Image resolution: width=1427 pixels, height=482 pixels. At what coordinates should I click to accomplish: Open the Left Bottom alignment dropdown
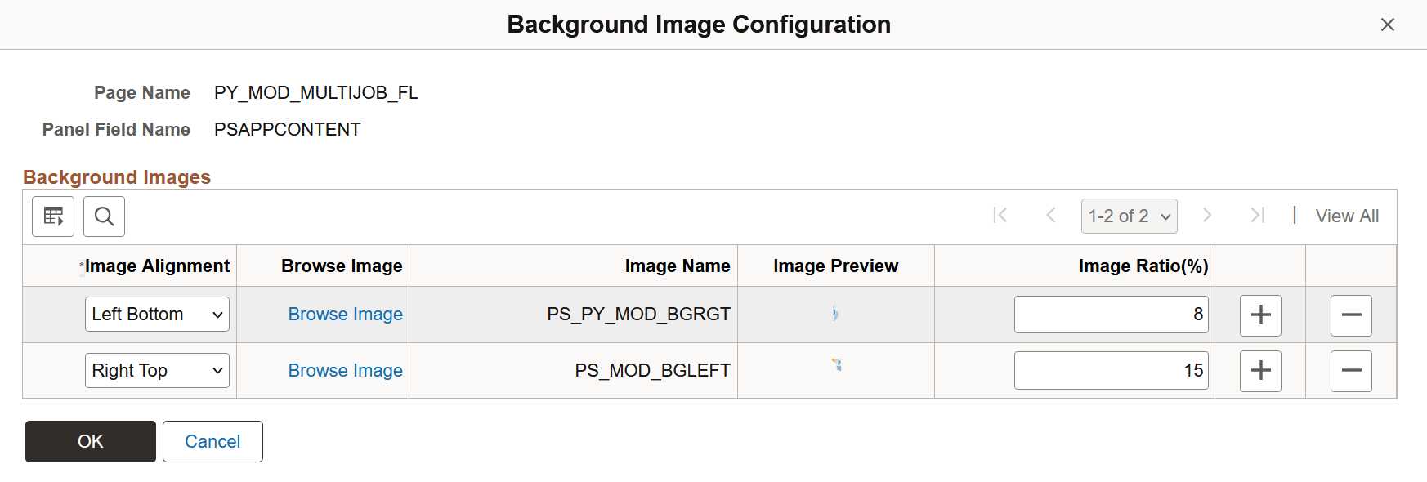[156, 314]
